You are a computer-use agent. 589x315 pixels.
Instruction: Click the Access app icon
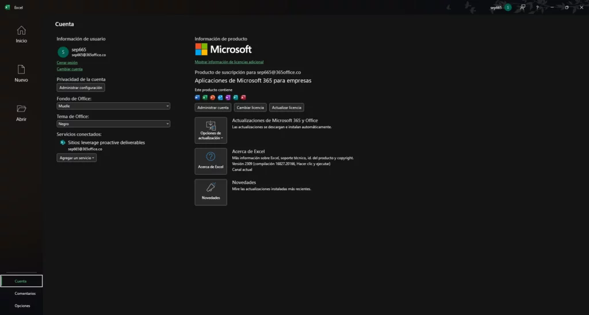coord(243,97)
